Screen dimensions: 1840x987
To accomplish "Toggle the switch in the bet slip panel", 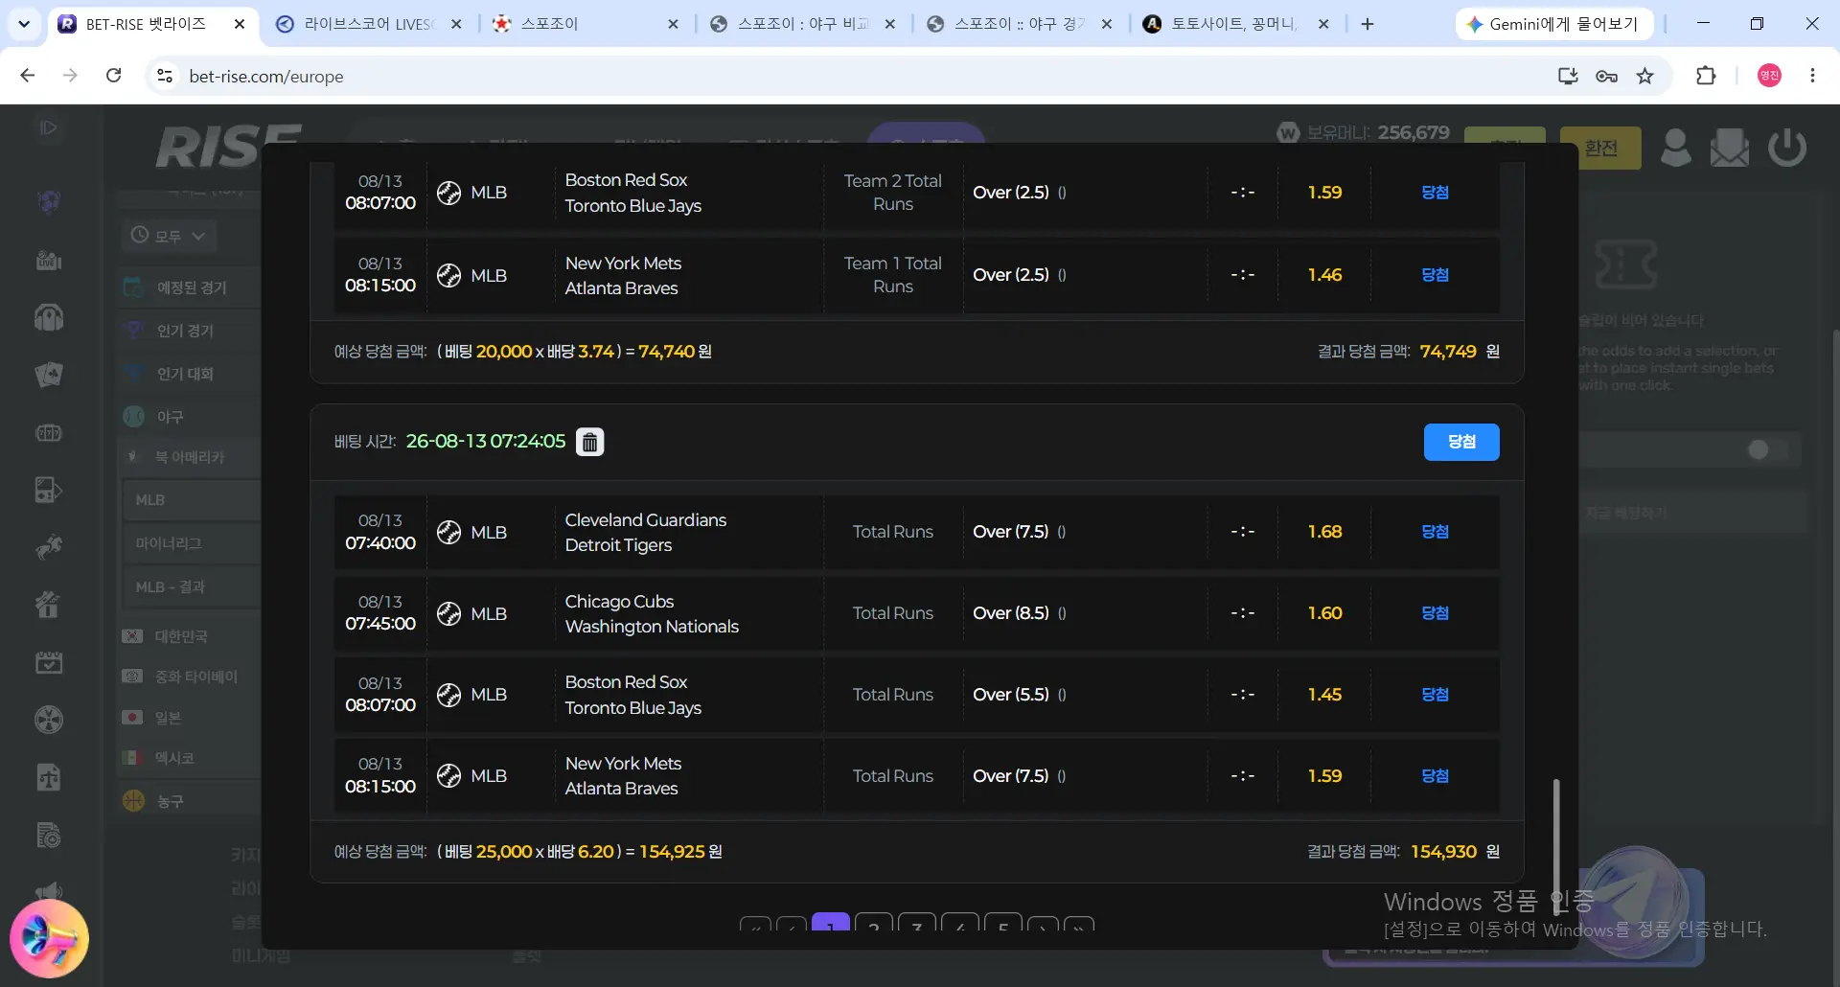I will coord(1768,449).
